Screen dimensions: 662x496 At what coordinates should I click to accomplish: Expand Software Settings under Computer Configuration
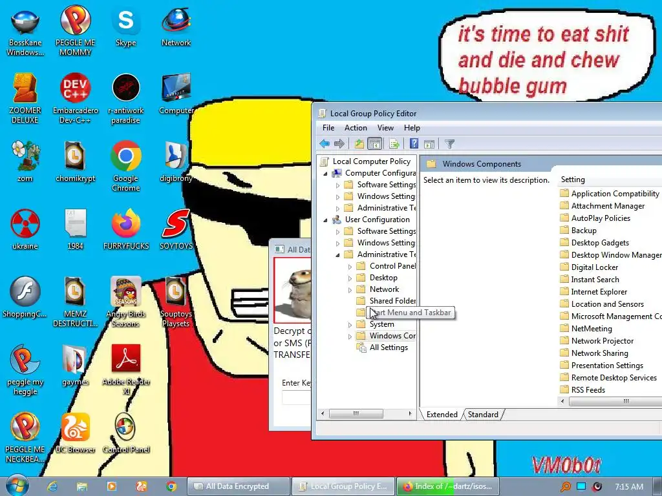click(337, 185)
